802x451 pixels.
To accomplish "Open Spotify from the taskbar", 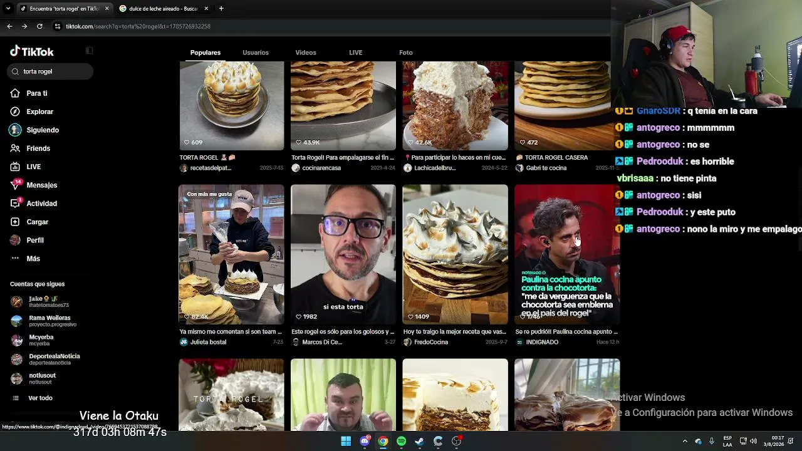I will click(x=401, y=441).
